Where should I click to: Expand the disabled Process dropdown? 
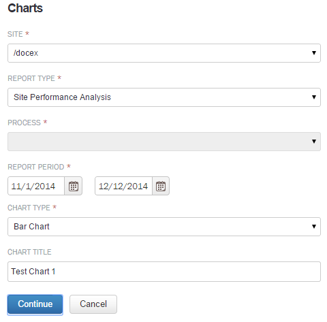pyautogui.click(x=164, y=142)
